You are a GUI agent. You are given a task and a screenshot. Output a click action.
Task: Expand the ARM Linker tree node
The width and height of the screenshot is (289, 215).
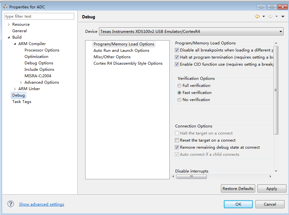point(15,89)
